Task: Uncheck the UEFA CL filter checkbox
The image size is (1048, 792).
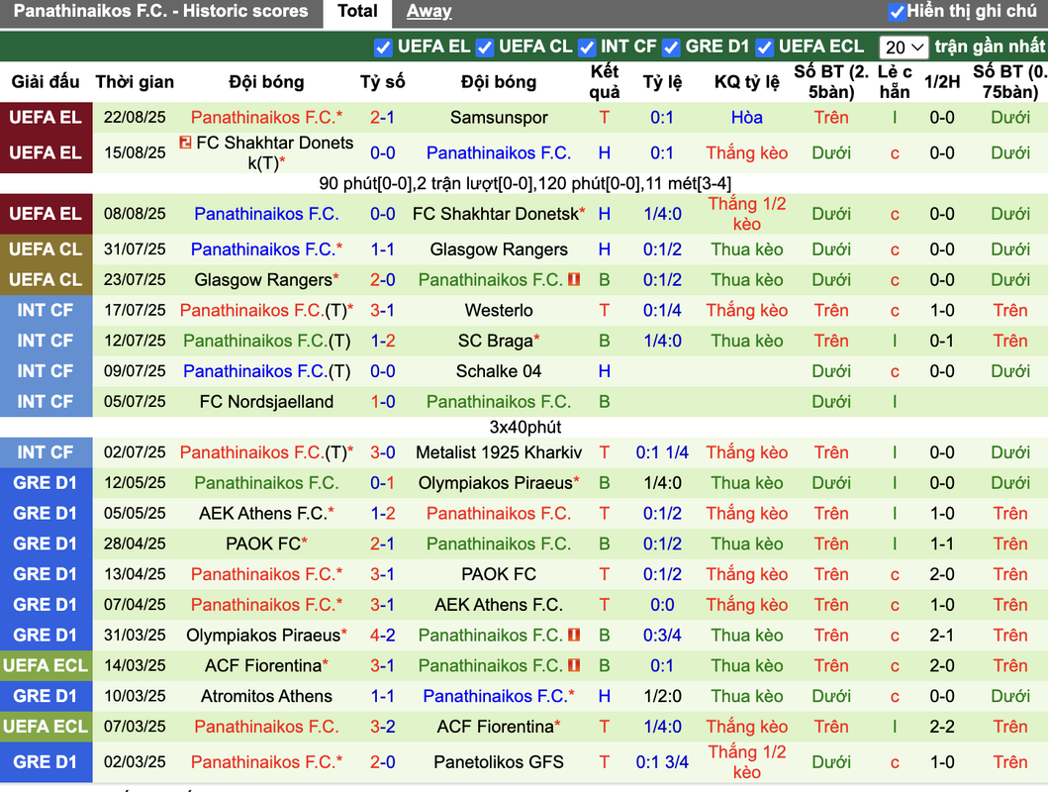Action: 485,48
